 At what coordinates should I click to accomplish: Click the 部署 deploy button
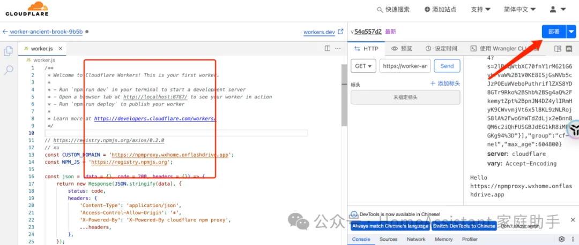point(553,32)
